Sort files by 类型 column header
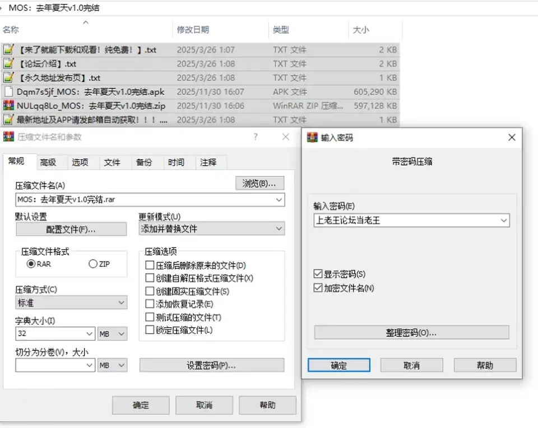This screenshot has width=538, height=428. coord(308,30)
